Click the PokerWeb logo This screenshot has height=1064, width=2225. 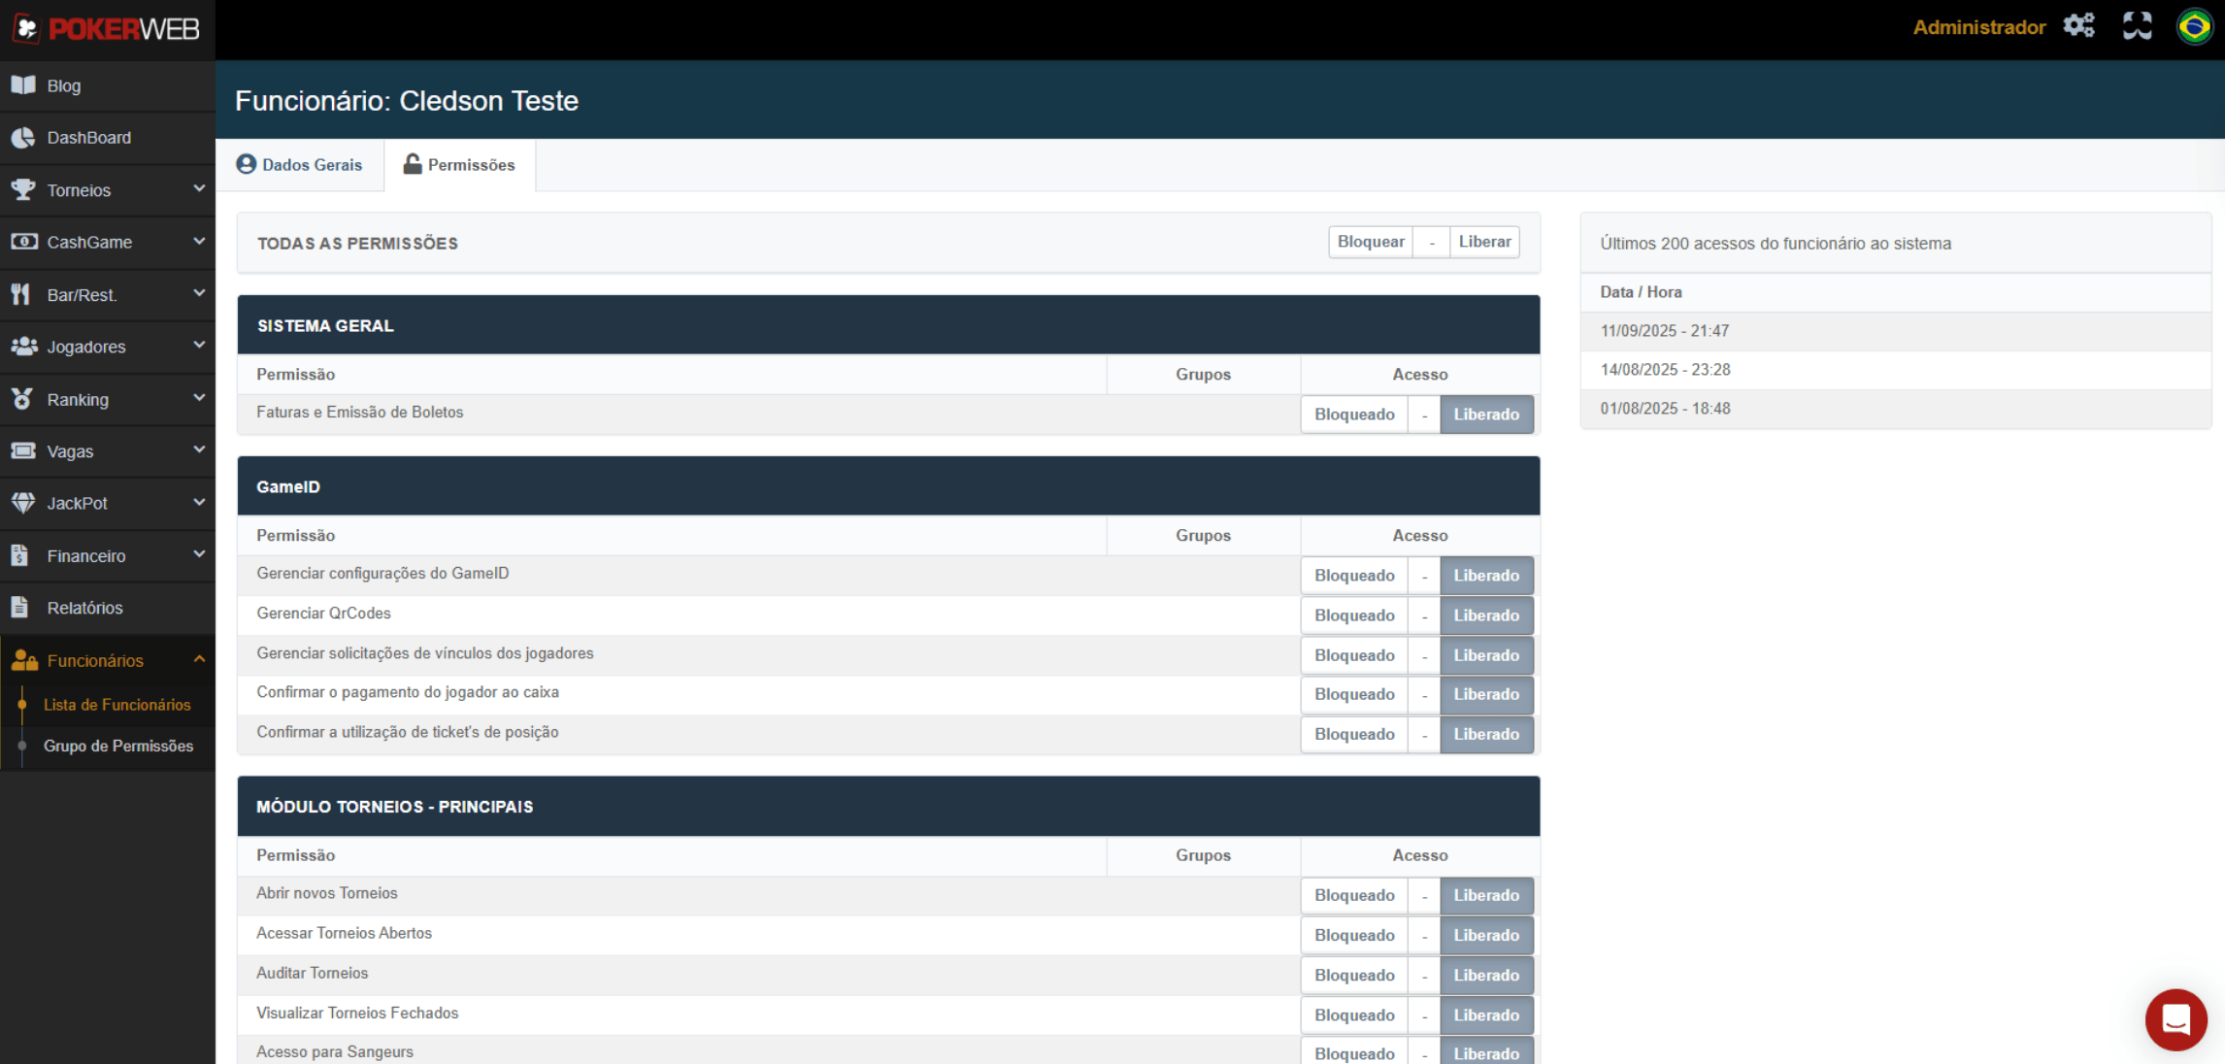107,29
